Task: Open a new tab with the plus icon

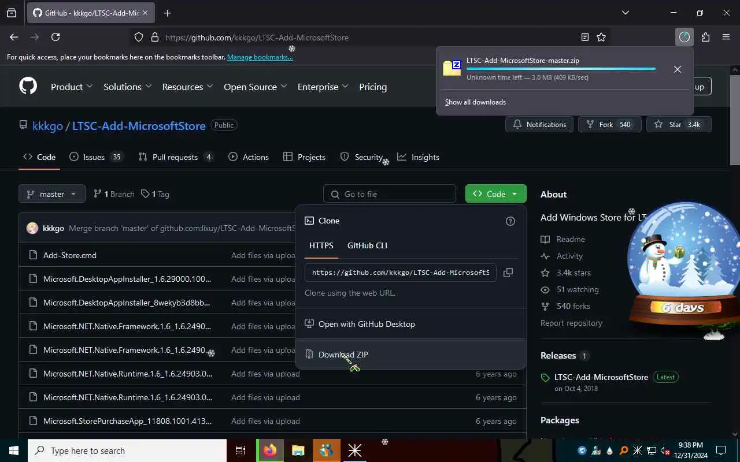Action: tap(167, 13)
